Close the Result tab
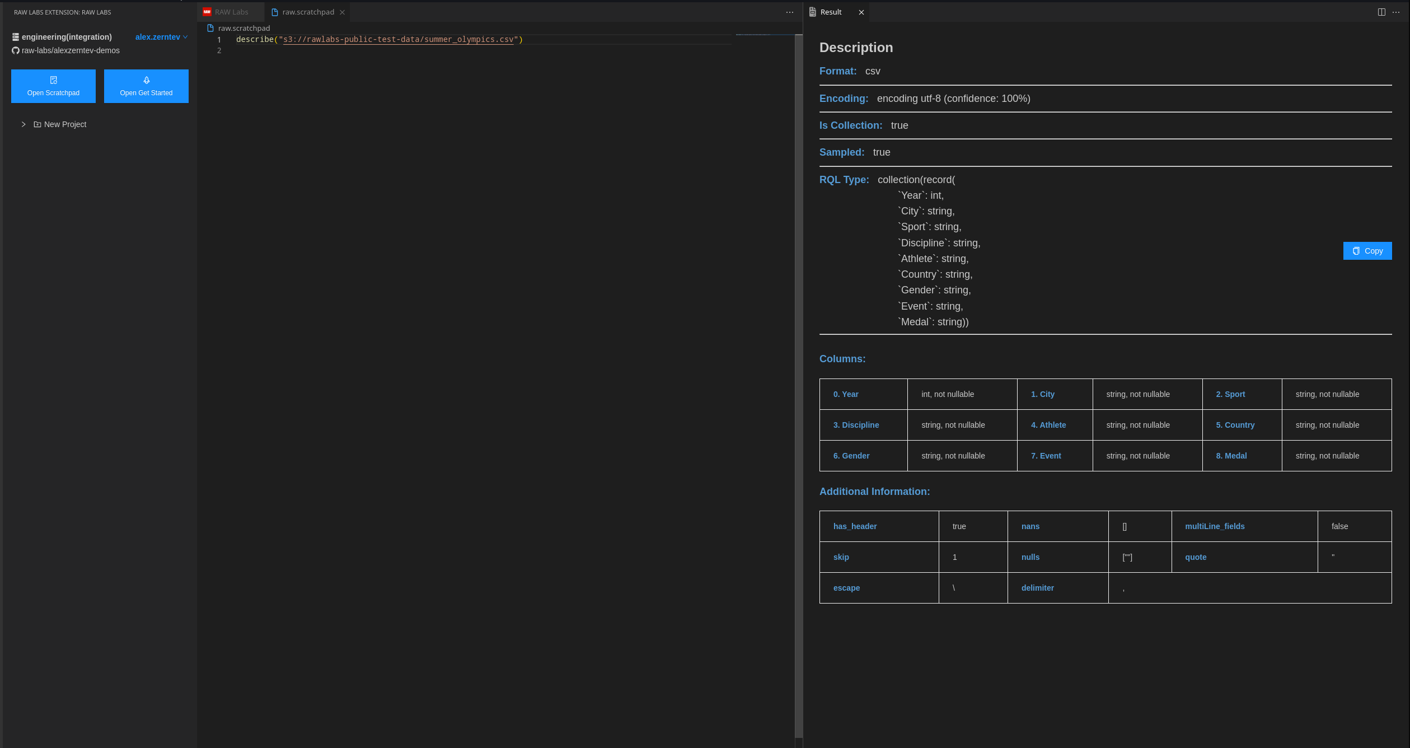Viewport: 1410px width, 748px height. pos(861,12)
